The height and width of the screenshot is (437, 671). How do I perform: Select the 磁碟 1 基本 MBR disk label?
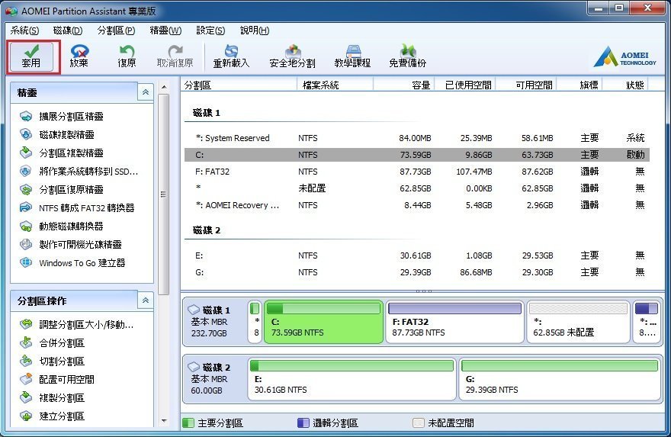[215, 321]
